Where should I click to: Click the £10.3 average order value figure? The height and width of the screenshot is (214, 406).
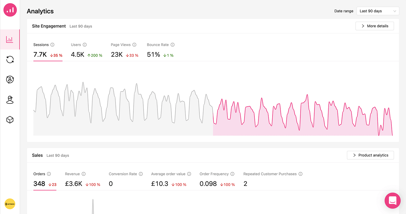coord(160,184)
